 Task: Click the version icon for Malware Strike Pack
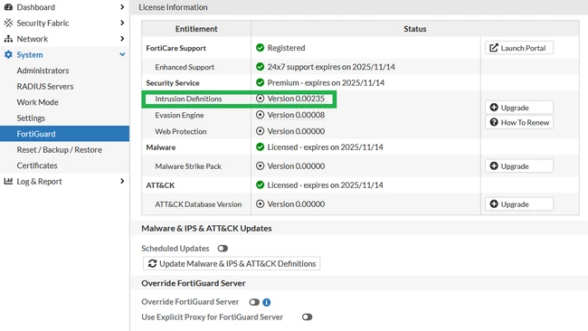(x=260, y=165)
